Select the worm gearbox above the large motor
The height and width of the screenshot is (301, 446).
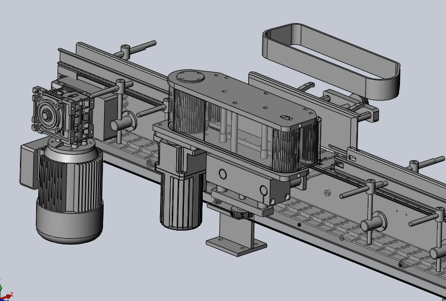63,115
